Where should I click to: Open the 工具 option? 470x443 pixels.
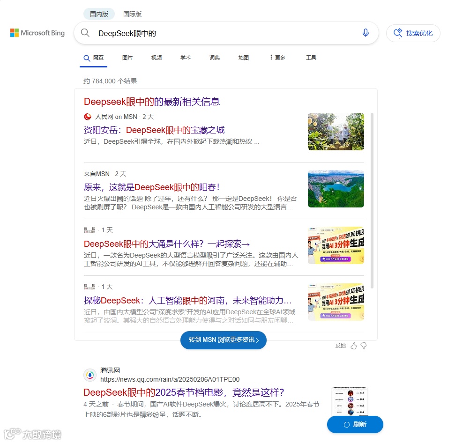pos(311,58)
